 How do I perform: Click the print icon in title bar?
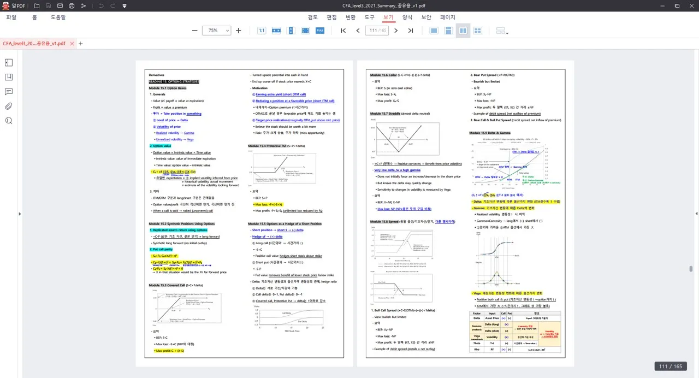(x=72, y=6)
